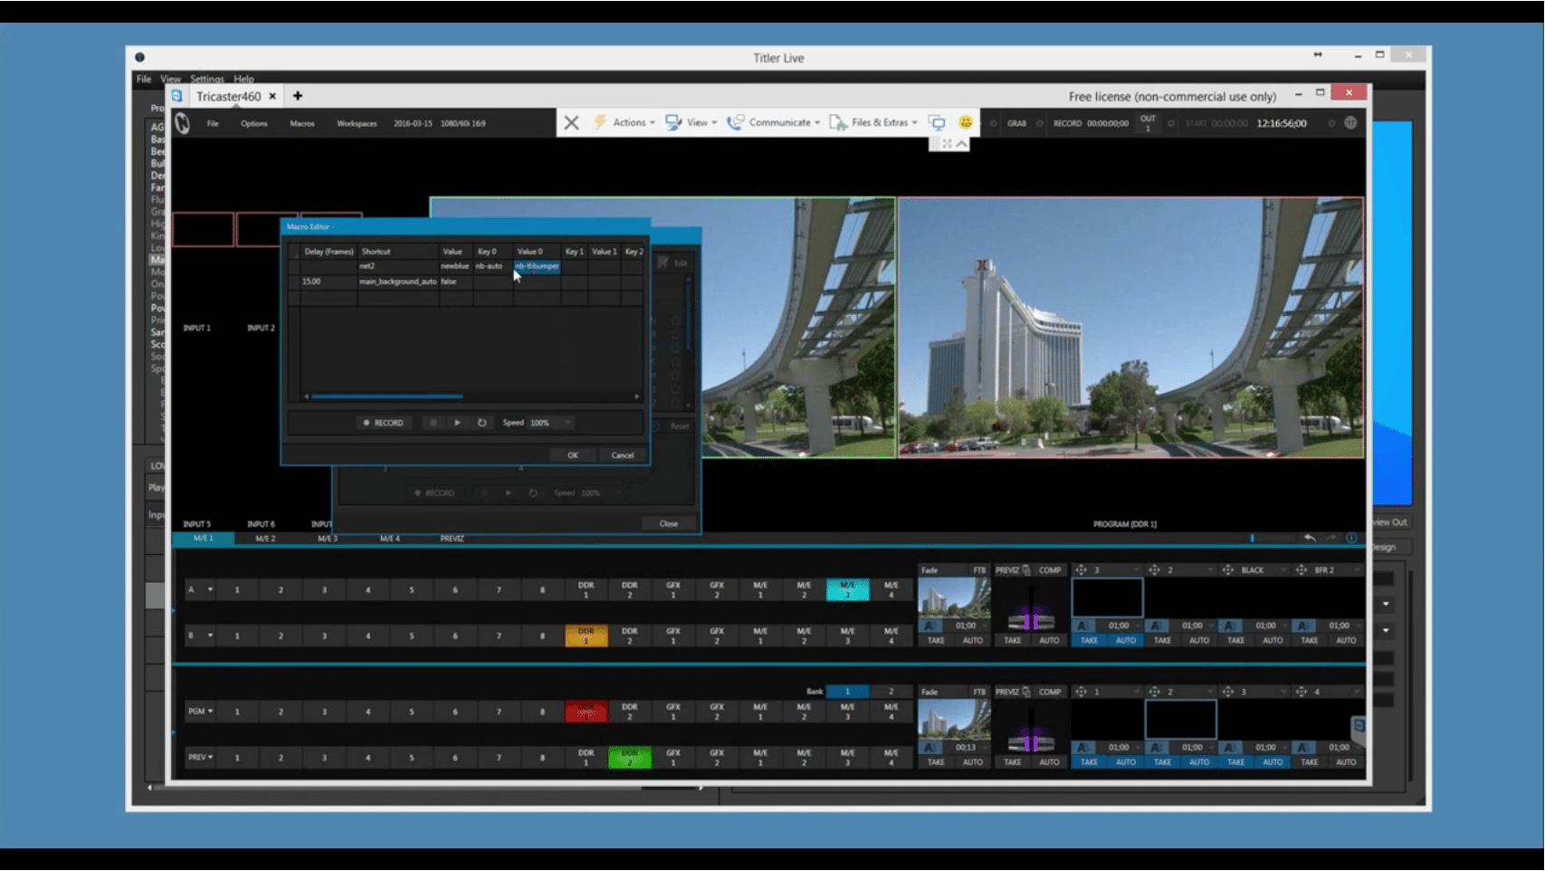This screenshot has height=871, width=1545.
Task: Click the globe icon beside the timecode
Action: pos(1350,123)
